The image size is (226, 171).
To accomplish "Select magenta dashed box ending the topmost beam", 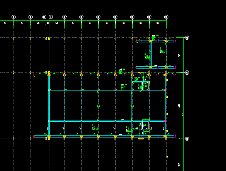I will [x=175, y=41].
